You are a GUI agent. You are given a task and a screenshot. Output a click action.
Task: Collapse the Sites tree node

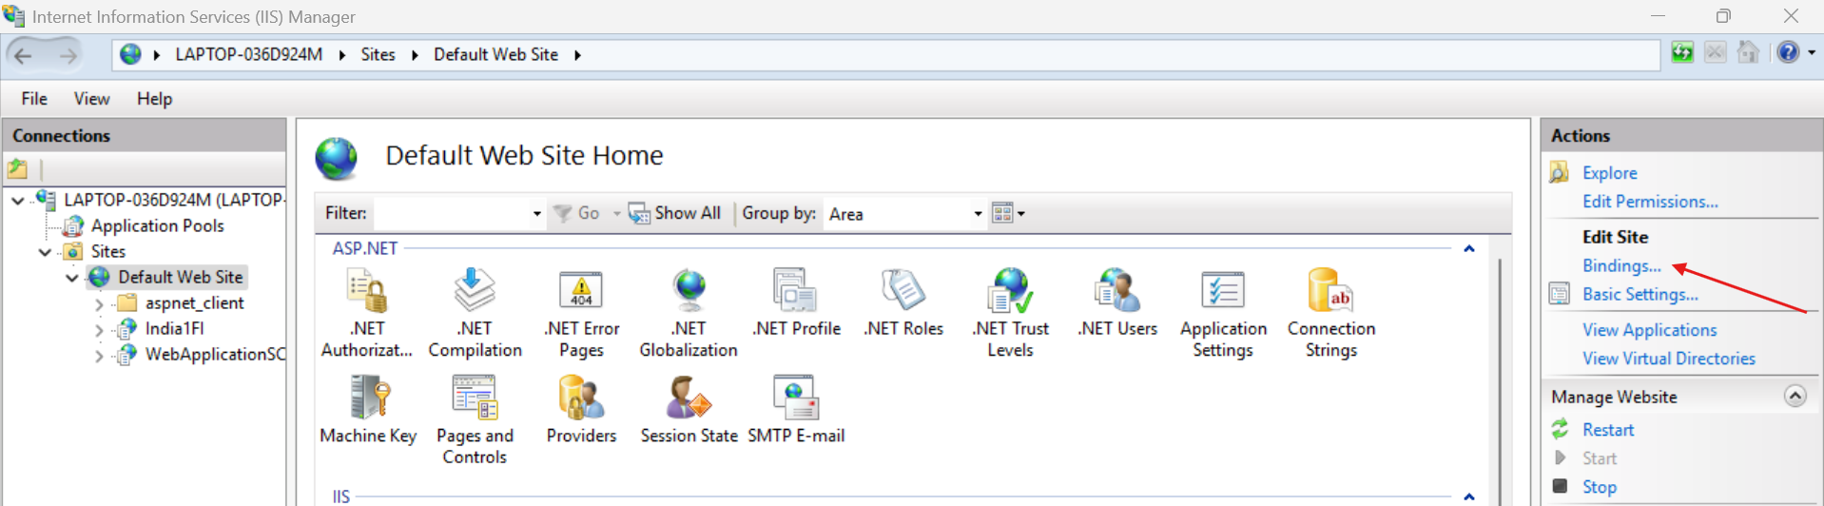[x=45, y=252]
